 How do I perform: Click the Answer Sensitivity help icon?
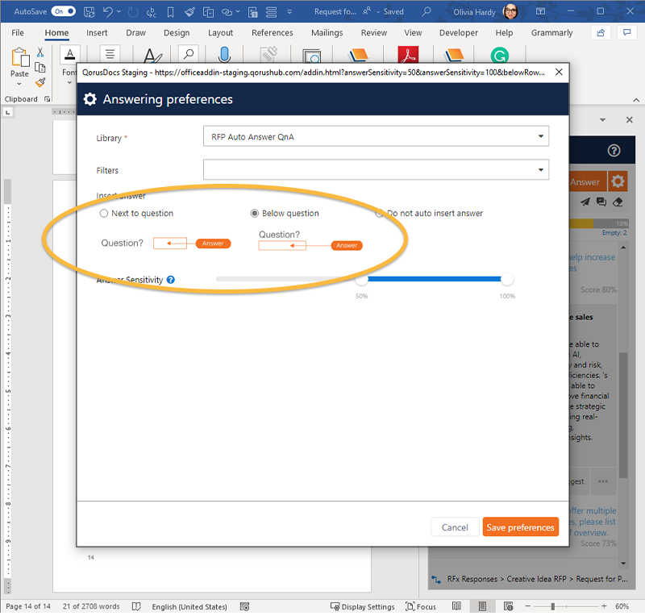pos(171,280)
